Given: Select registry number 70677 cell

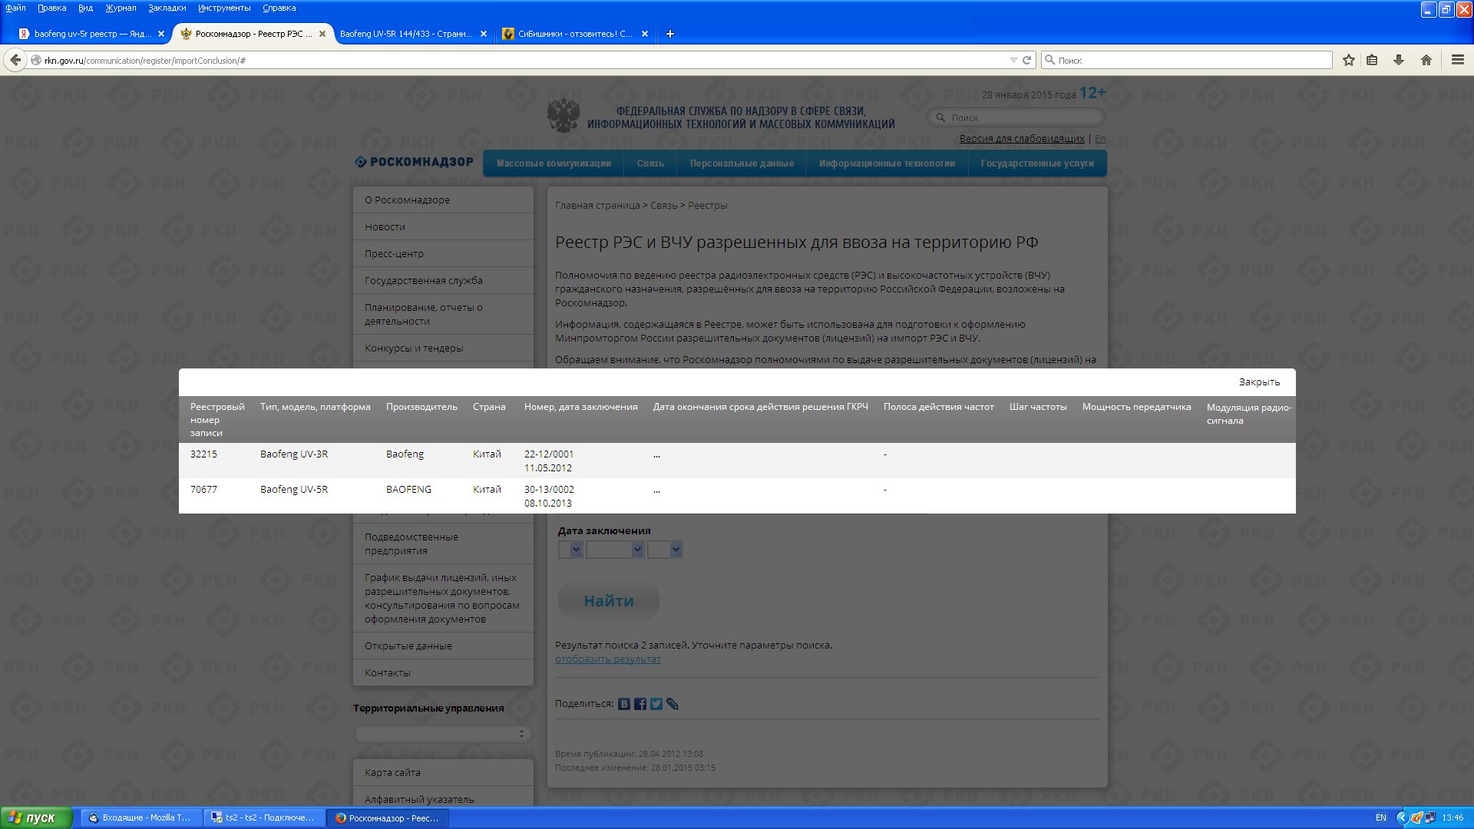Looking at the screenshot, I should [x=203, y=489].
